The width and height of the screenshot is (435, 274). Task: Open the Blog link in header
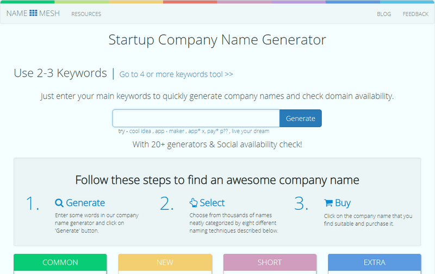click(383, 14)
